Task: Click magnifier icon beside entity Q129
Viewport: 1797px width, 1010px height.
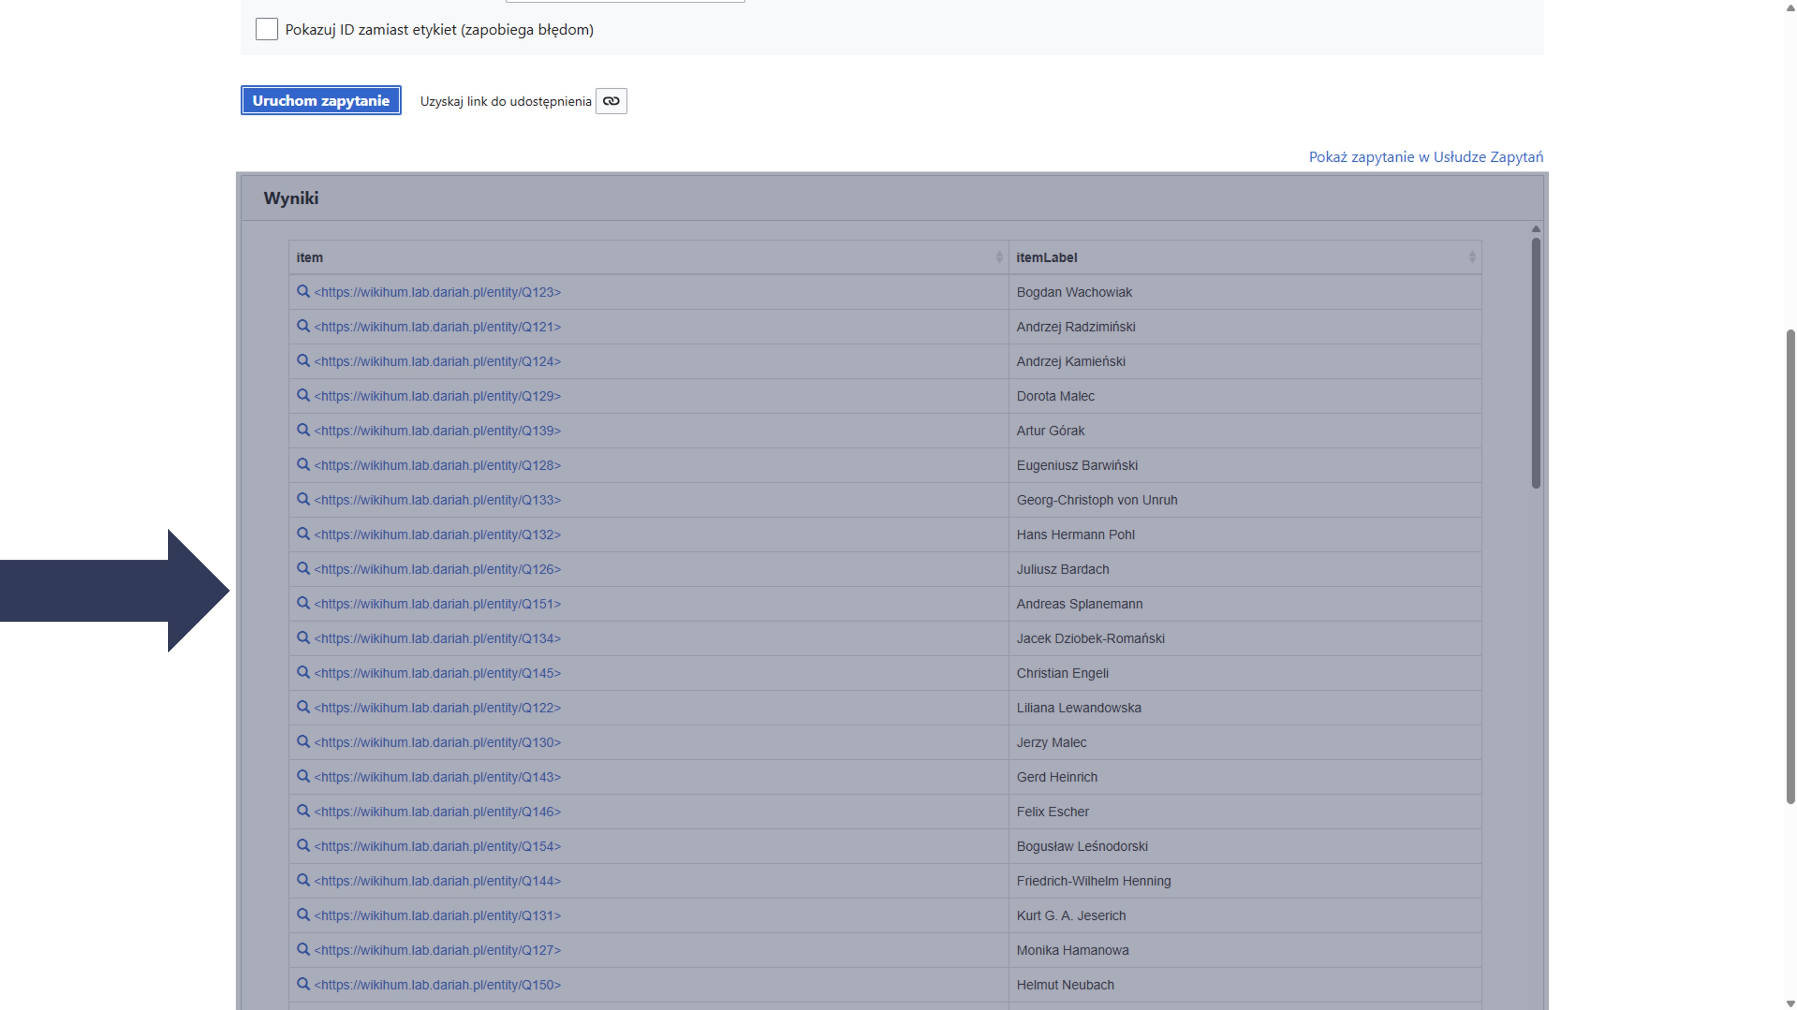Action: coord(303,395)
